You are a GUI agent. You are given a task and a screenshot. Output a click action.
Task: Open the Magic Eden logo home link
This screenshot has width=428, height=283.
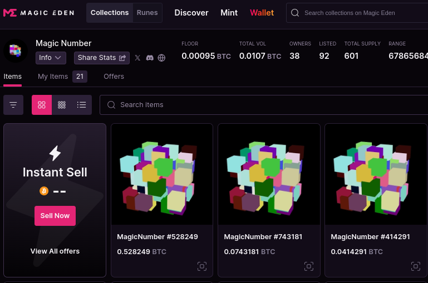click(x=38, y=13)
